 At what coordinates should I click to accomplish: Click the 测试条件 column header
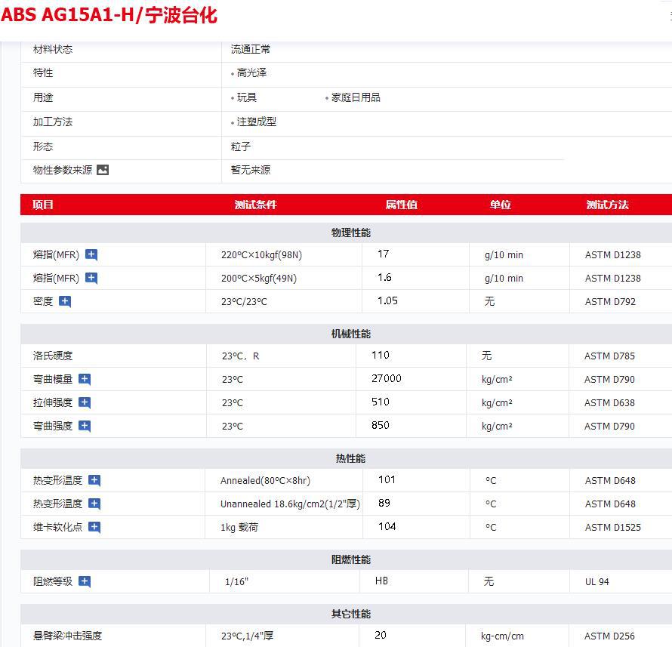[255, 205]
